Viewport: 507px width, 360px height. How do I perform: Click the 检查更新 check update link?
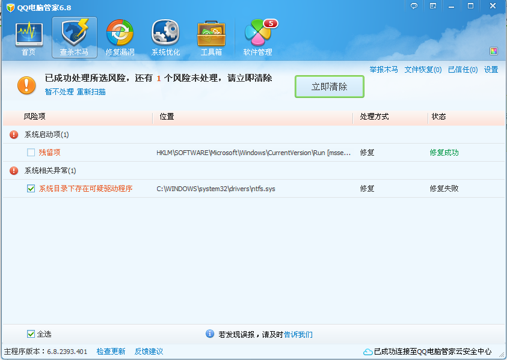coord(111,351)
